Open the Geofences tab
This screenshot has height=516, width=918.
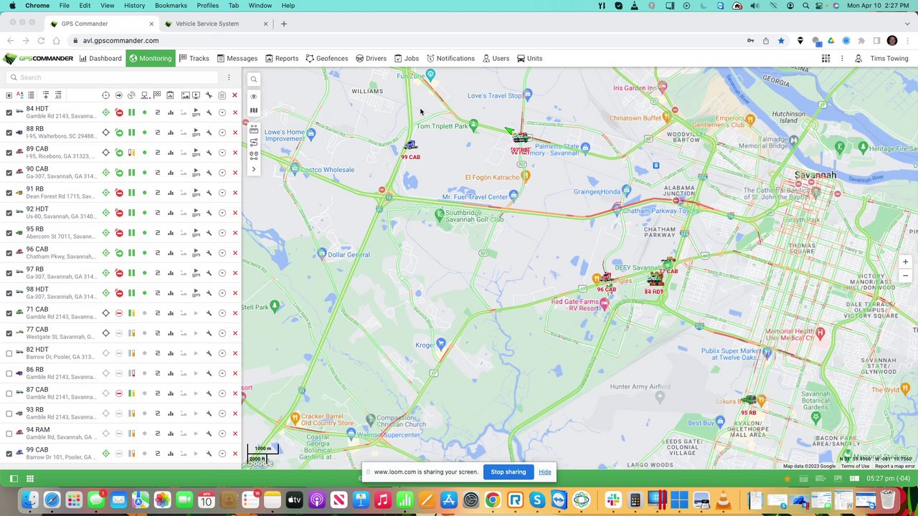(x=327, y=59)
